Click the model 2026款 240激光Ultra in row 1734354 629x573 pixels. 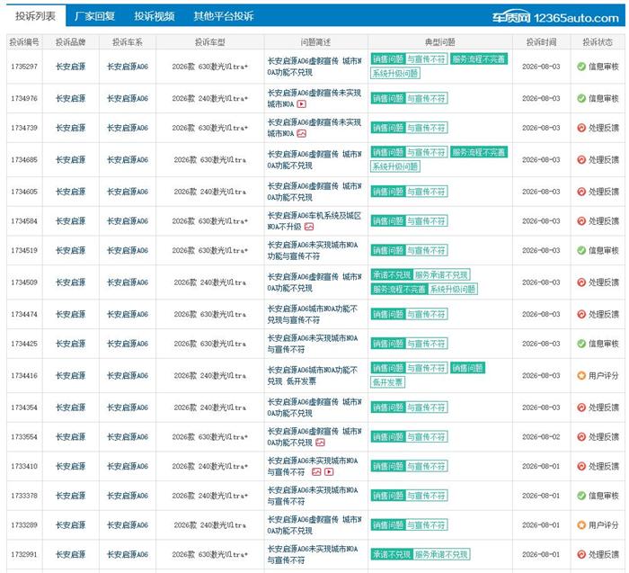[209, 407]
